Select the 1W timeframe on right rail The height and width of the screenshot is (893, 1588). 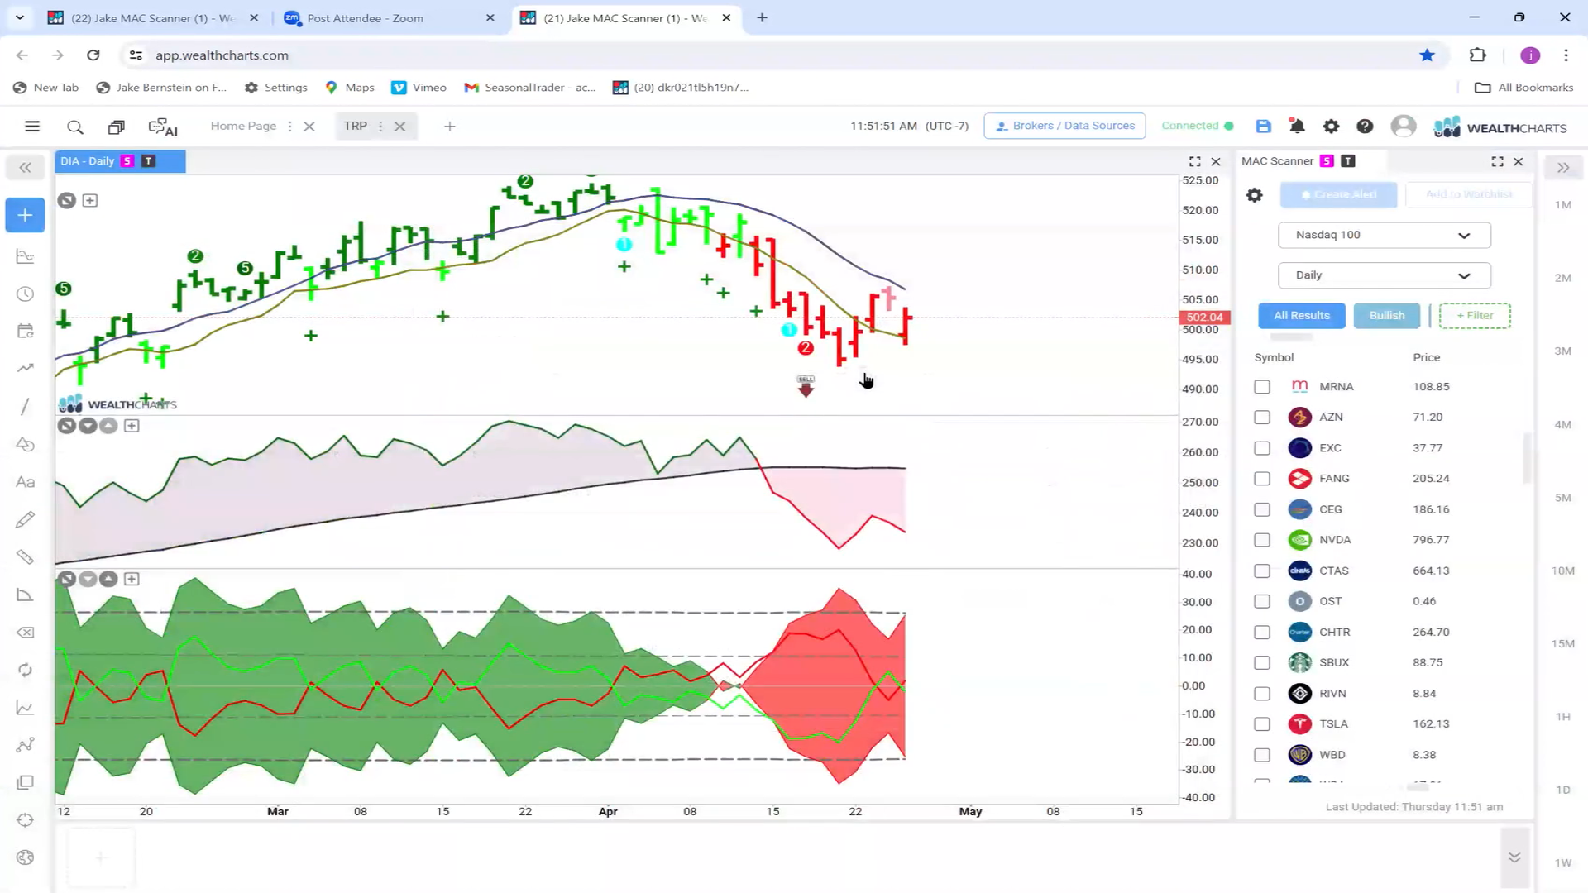[x=1562, y=862]
